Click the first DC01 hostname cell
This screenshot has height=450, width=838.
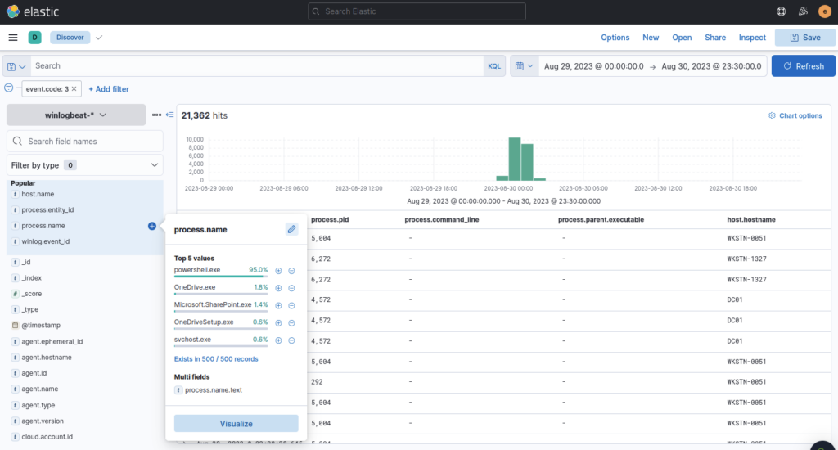coord(735,299)
